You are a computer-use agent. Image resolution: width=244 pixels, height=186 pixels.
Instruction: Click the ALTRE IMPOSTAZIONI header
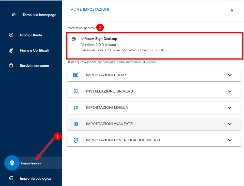click(x=90, y=9)
